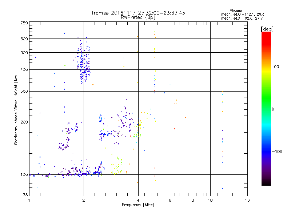Click the colorbar tick label '-100'
The width and height of the screenshot is (291, 218).
(x=277, y=152)
